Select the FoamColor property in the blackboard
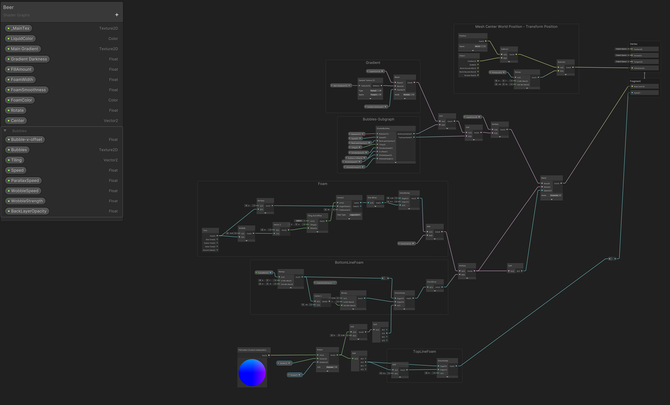 21,100
